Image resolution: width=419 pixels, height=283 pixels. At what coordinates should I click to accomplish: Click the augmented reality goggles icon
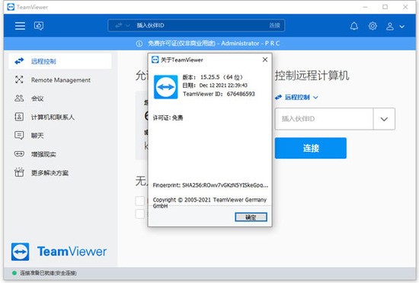[19, 154]
